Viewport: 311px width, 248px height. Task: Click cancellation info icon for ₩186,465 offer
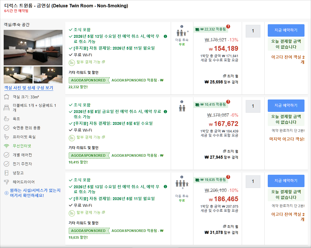(165, 187)
